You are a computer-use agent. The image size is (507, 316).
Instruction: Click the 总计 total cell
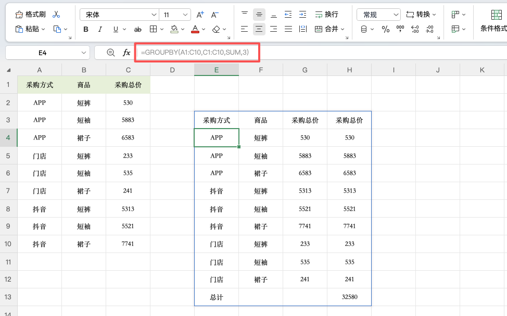(x=217, y=297)
